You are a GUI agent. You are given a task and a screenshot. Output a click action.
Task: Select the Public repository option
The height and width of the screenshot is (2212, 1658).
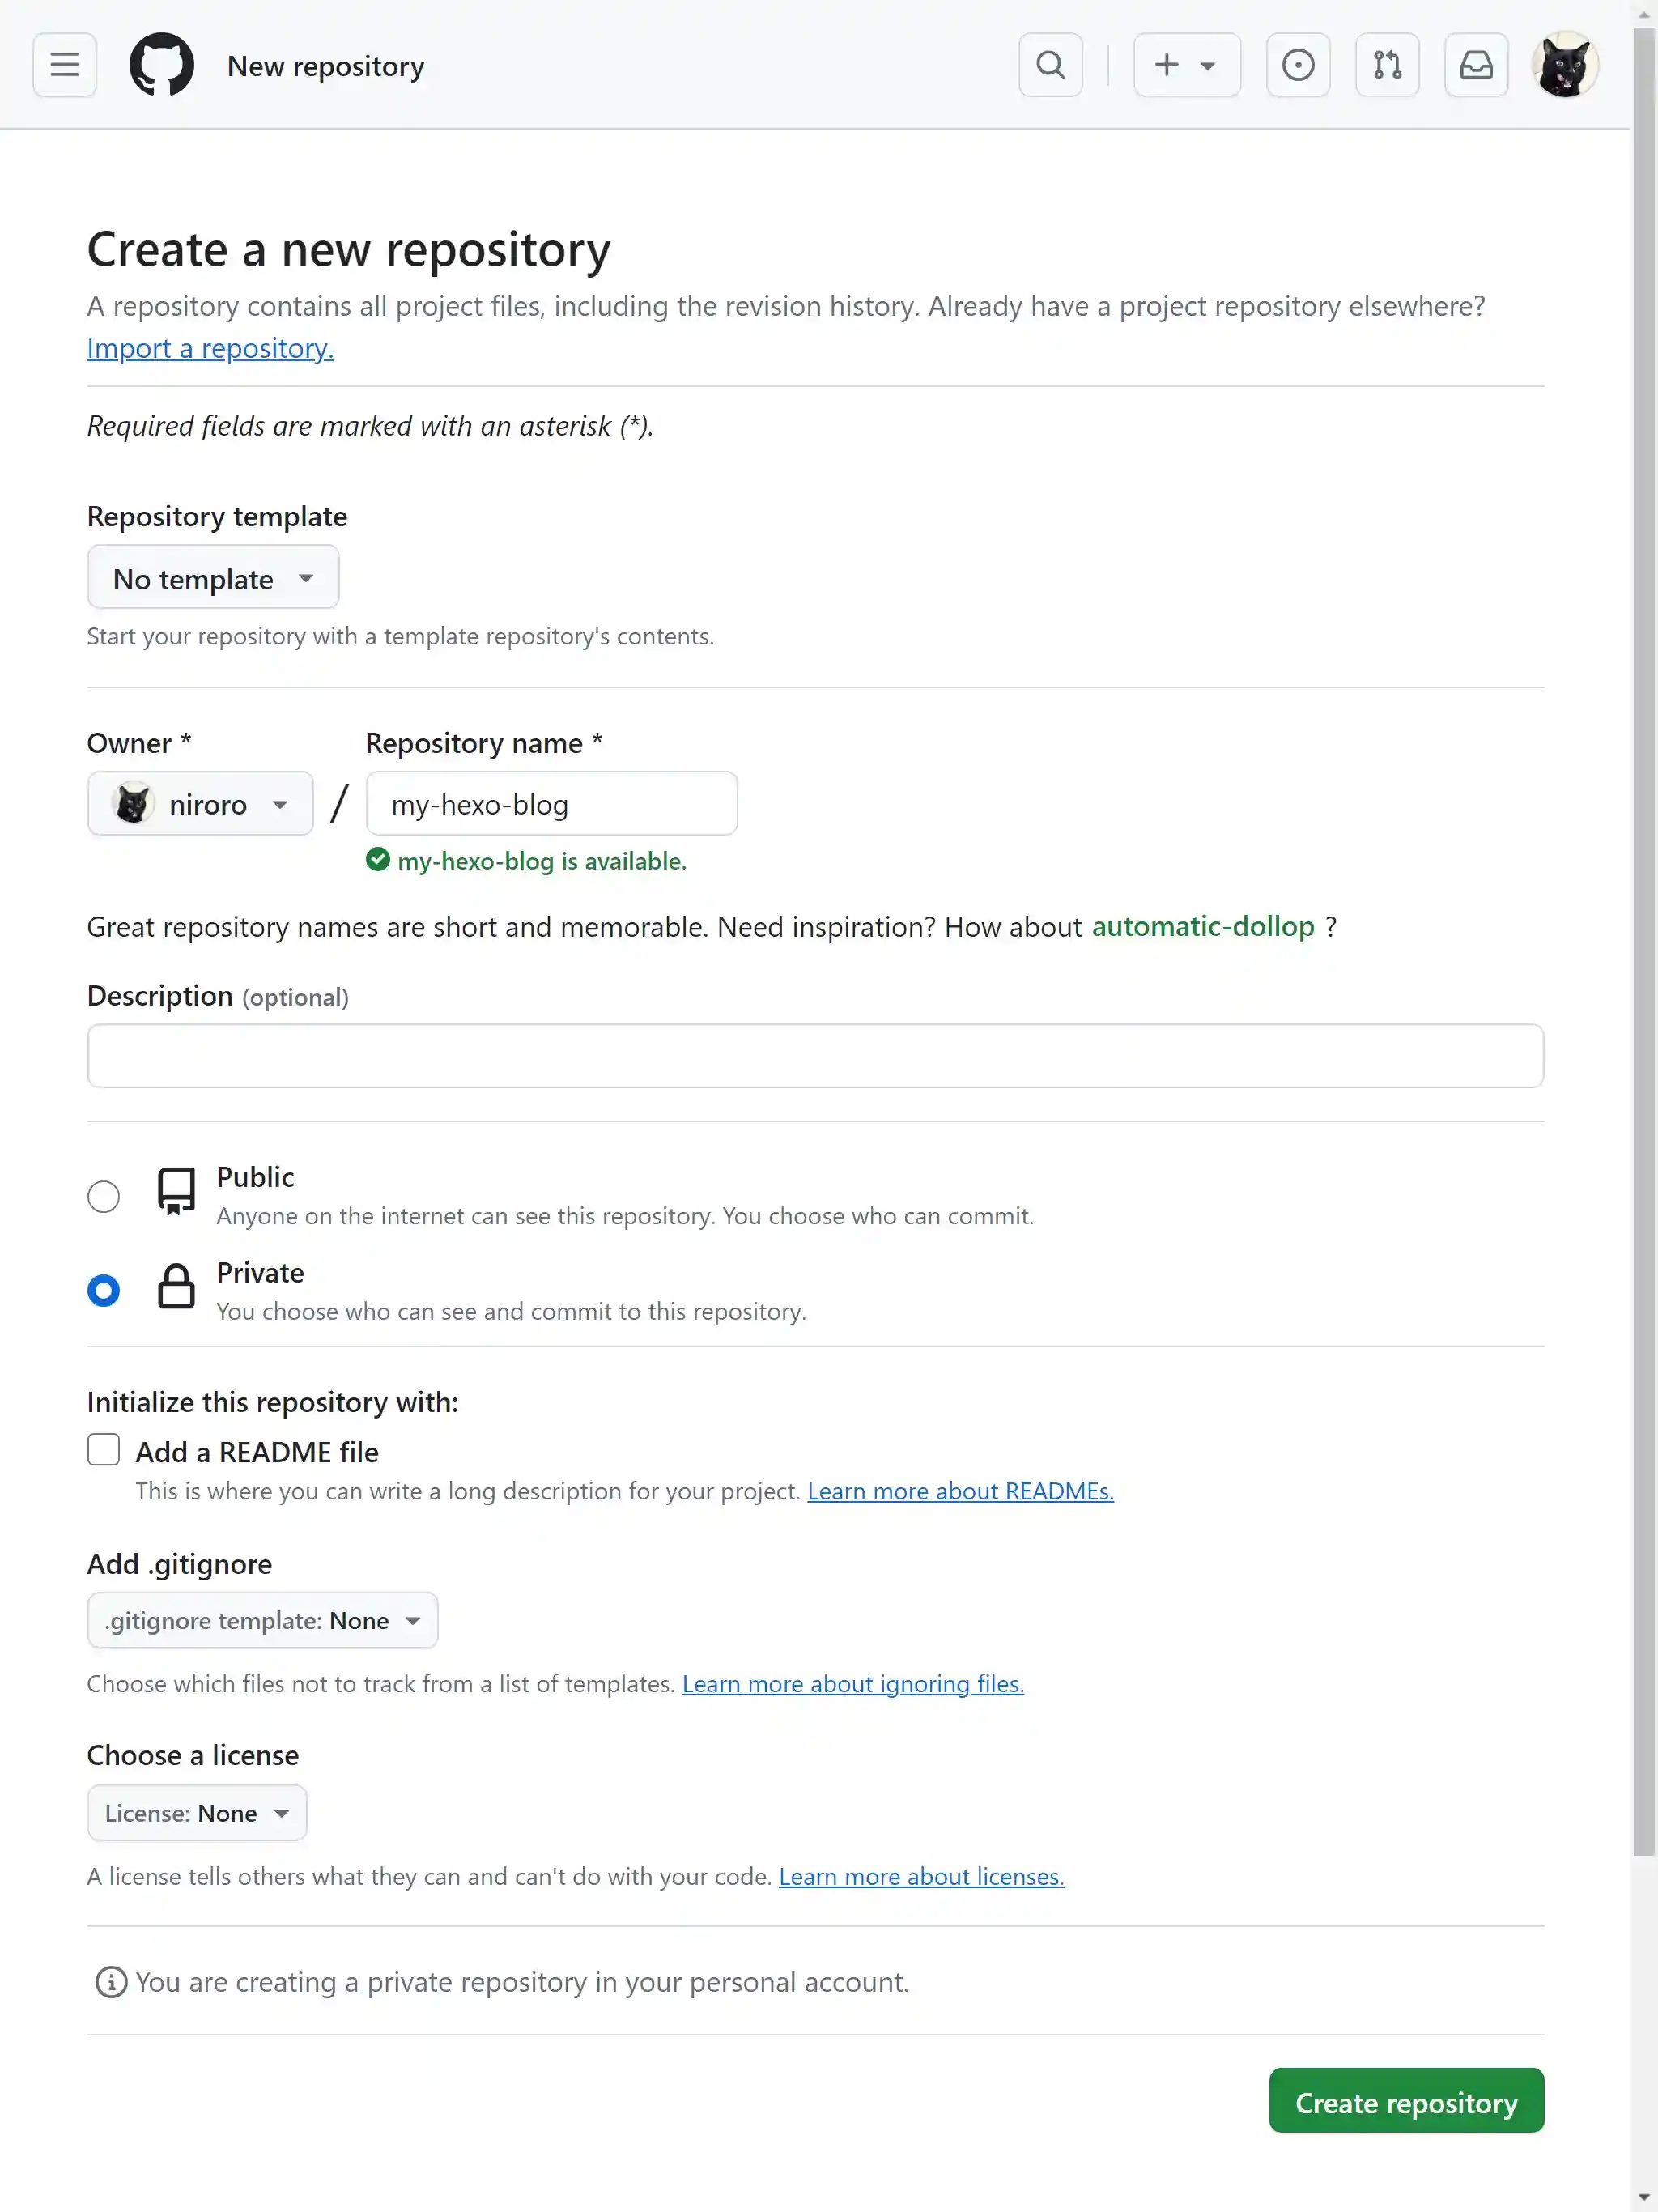coord(103,1195)
